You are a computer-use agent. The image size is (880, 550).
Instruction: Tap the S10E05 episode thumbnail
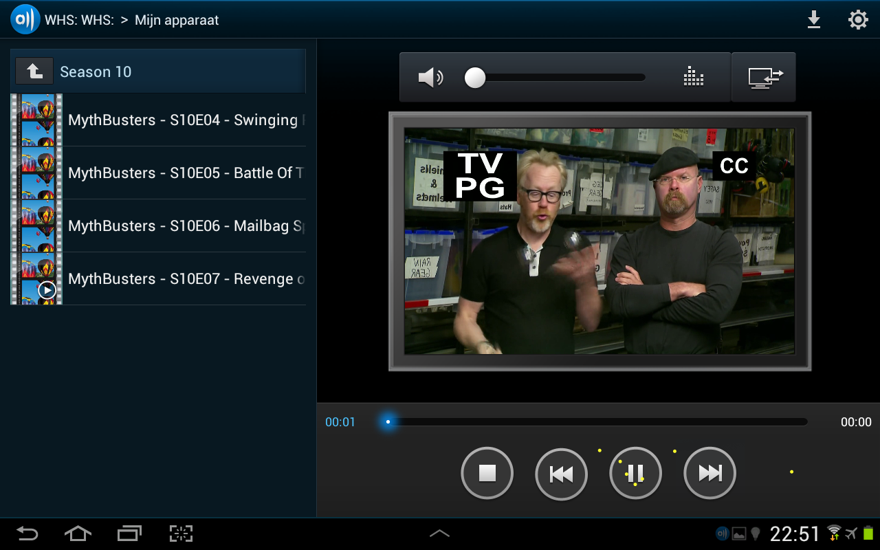[36, 173]
